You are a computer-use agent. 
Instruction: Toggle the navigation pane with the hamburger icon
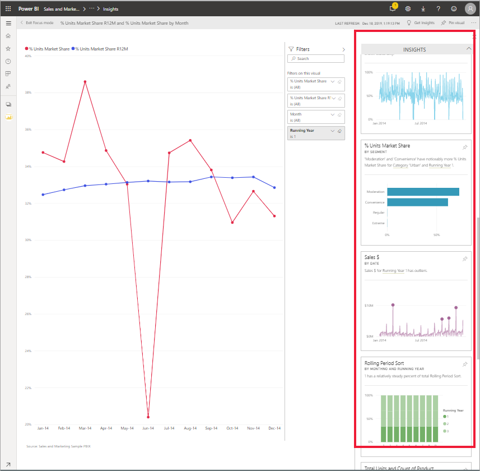pyautogui.click(x=8, y=23)
